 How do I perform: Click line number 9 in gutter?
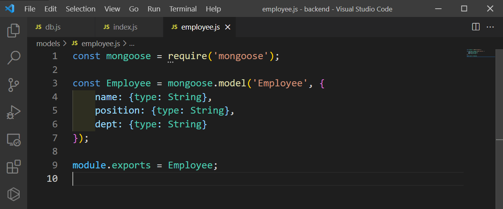[55, 165]
